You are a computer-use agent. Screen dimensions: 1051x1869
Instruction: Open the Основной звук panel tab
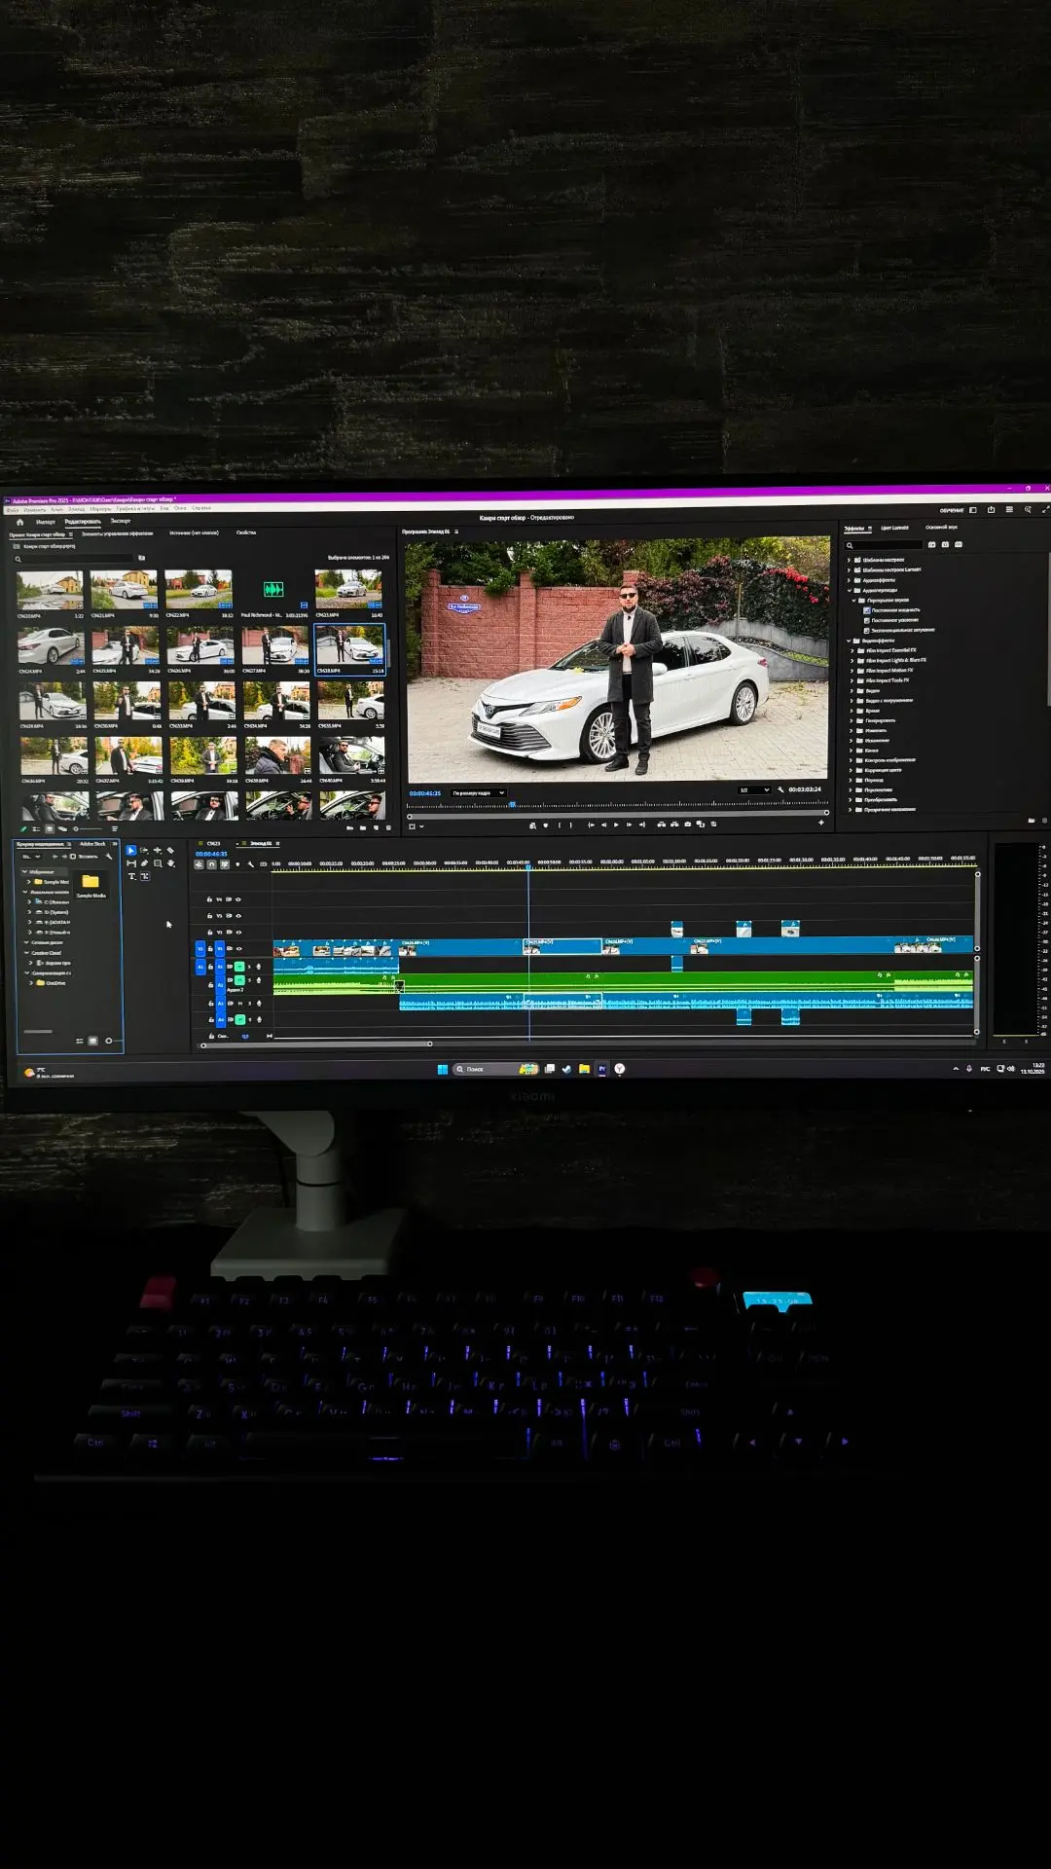pos(941,528)
